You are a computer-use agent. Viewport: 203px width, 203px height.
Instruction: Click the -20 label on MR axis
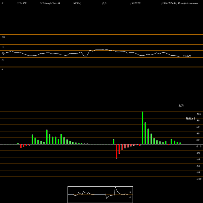tap(198, 153)
